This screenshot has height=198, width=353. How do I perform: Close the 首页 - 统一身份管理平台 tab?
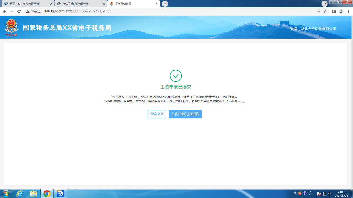click(x=51, y=4)
